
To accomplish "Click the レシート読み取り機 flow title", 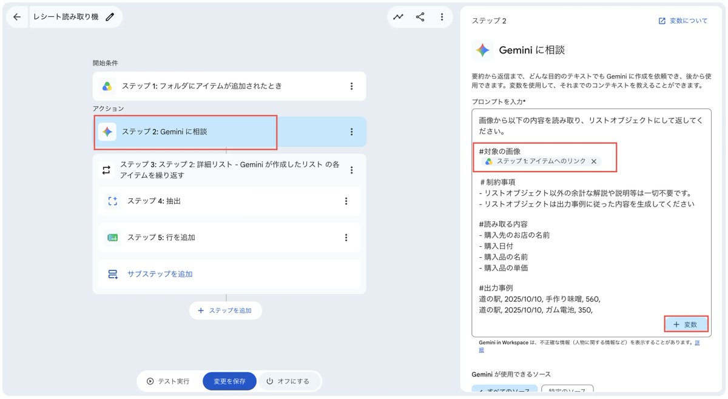I will (66, 17).
